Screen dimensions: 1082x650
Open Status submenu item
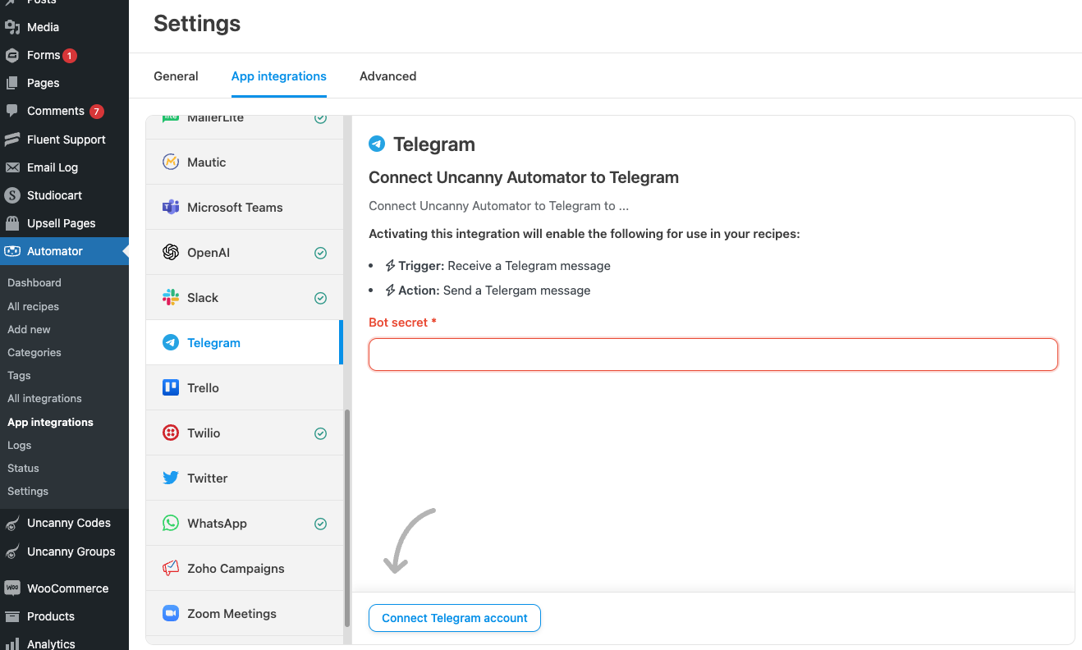[x=23, y=468]
